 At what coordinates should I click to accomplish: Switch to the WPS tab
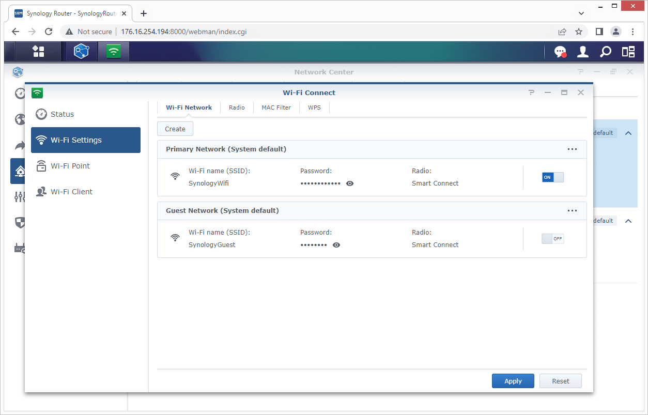(314, 107)
